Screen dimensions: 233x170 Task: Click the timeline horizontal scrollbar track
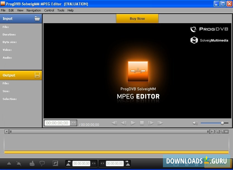click(109, 132)
